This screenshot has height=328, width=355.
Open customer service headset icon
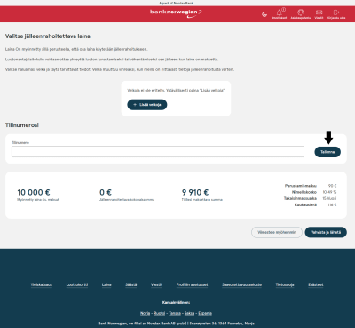pos(301,13)
